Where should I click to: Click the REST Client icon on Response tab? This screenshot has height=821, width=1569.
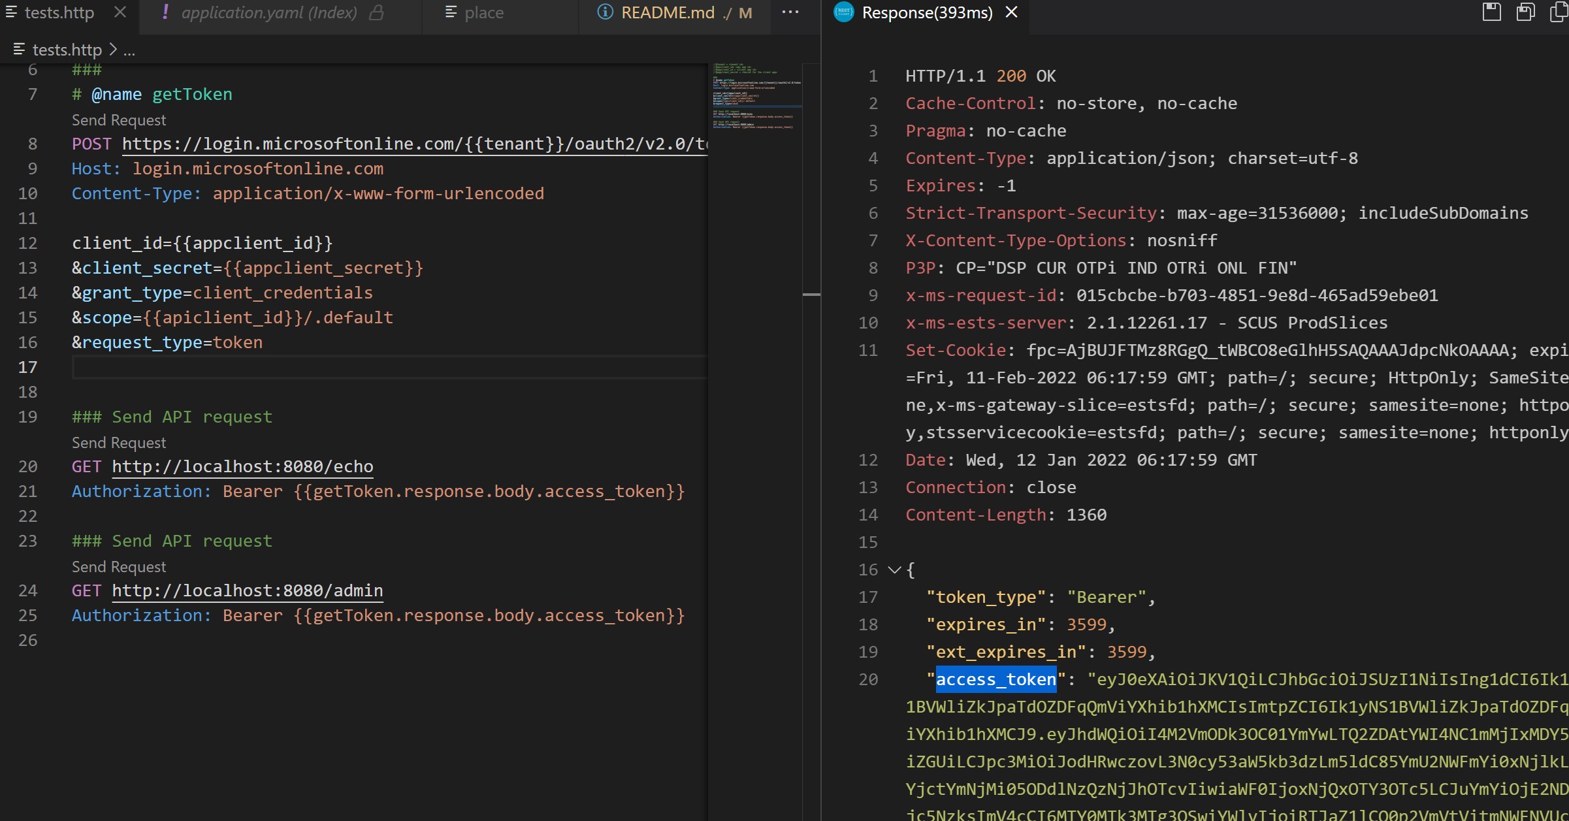point(844,12)
